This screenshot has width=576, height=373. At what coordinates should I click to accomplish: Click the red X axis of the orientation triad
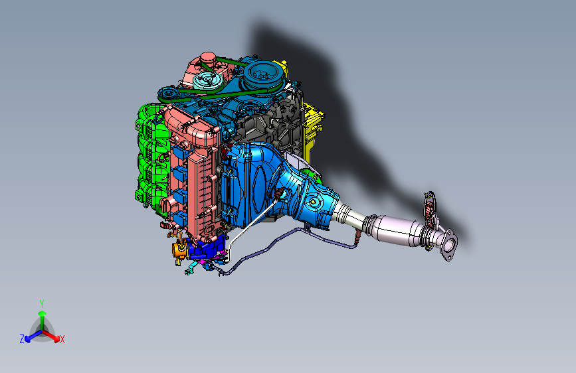coord(51,336)
